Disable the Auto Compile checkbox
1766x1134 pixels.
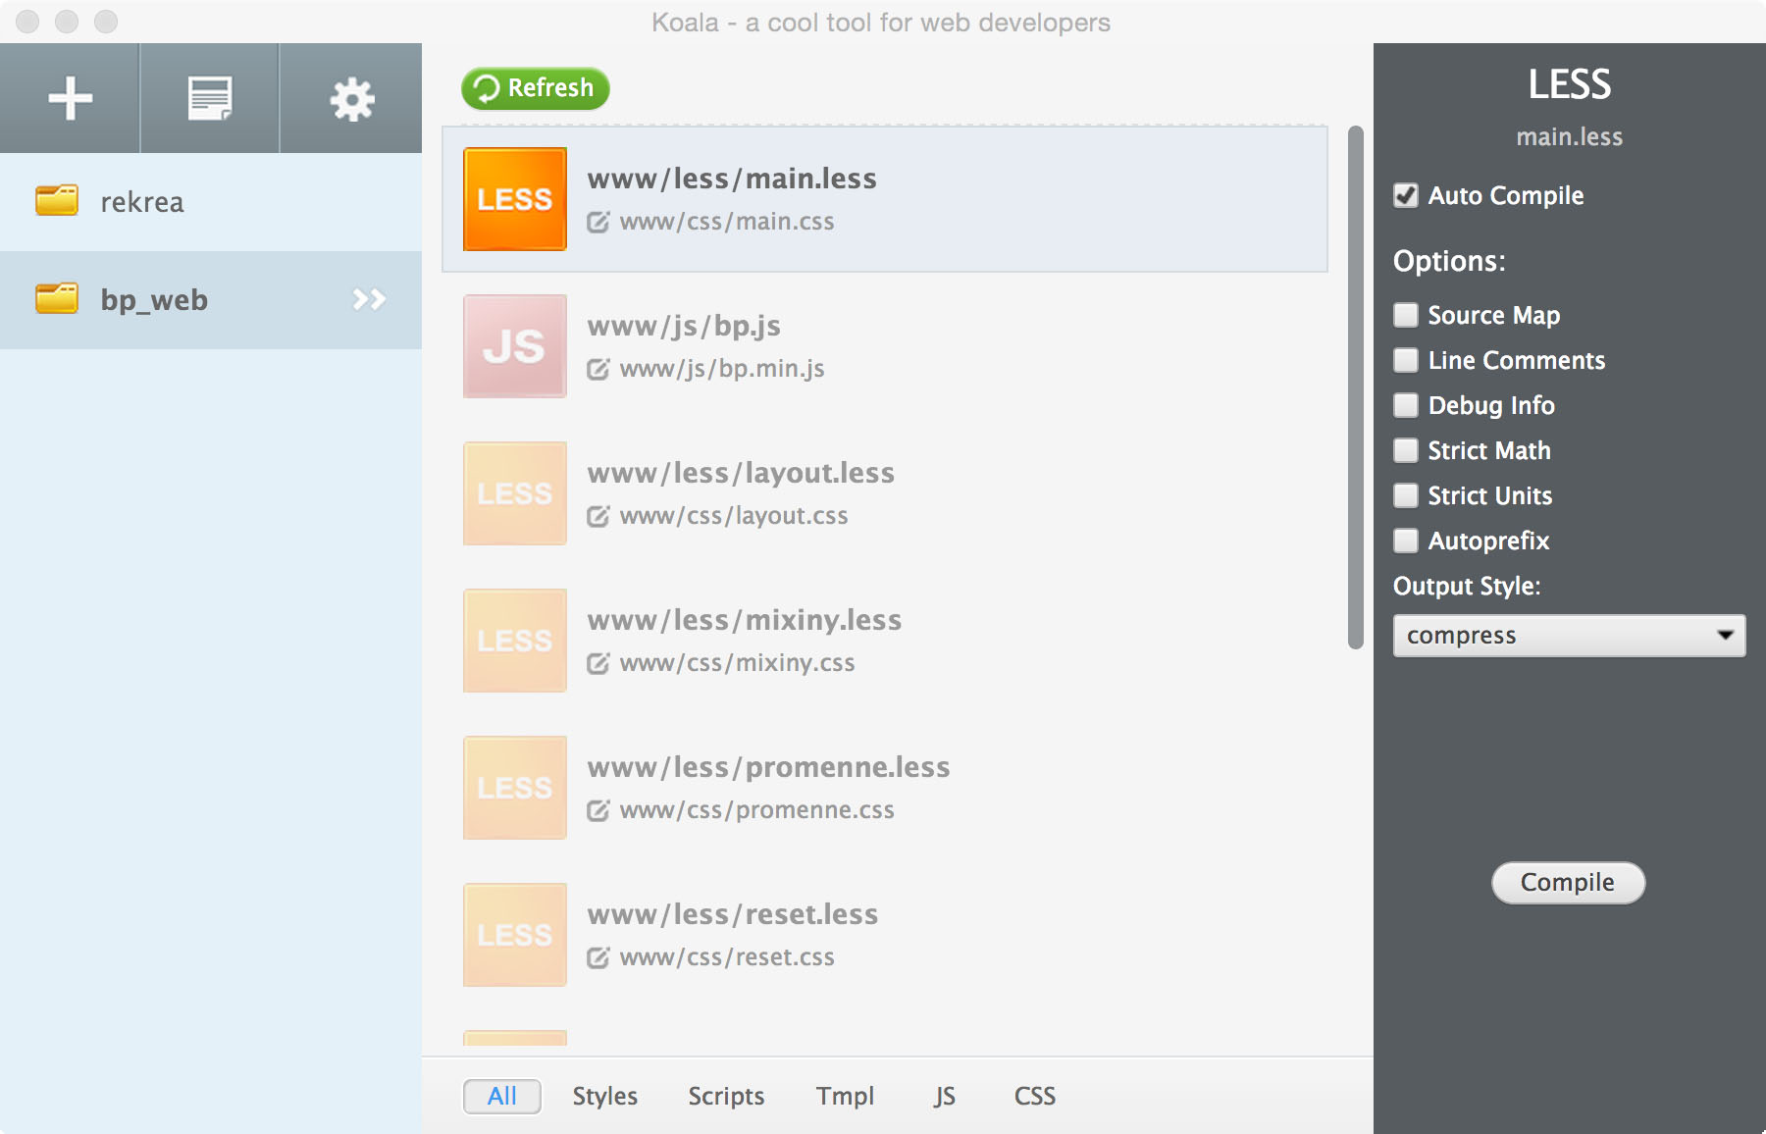(1406, 195)
